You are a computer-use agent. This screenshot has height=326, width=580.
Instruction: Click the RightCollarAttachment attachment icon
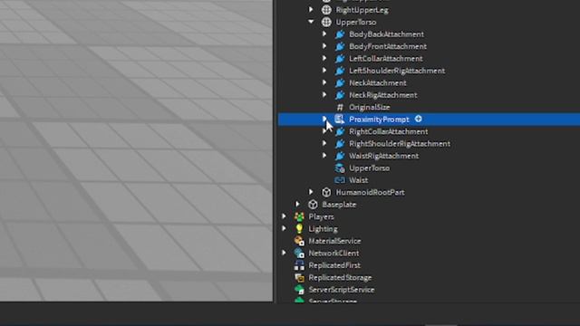pyautogui.click(x=340, y=132)
